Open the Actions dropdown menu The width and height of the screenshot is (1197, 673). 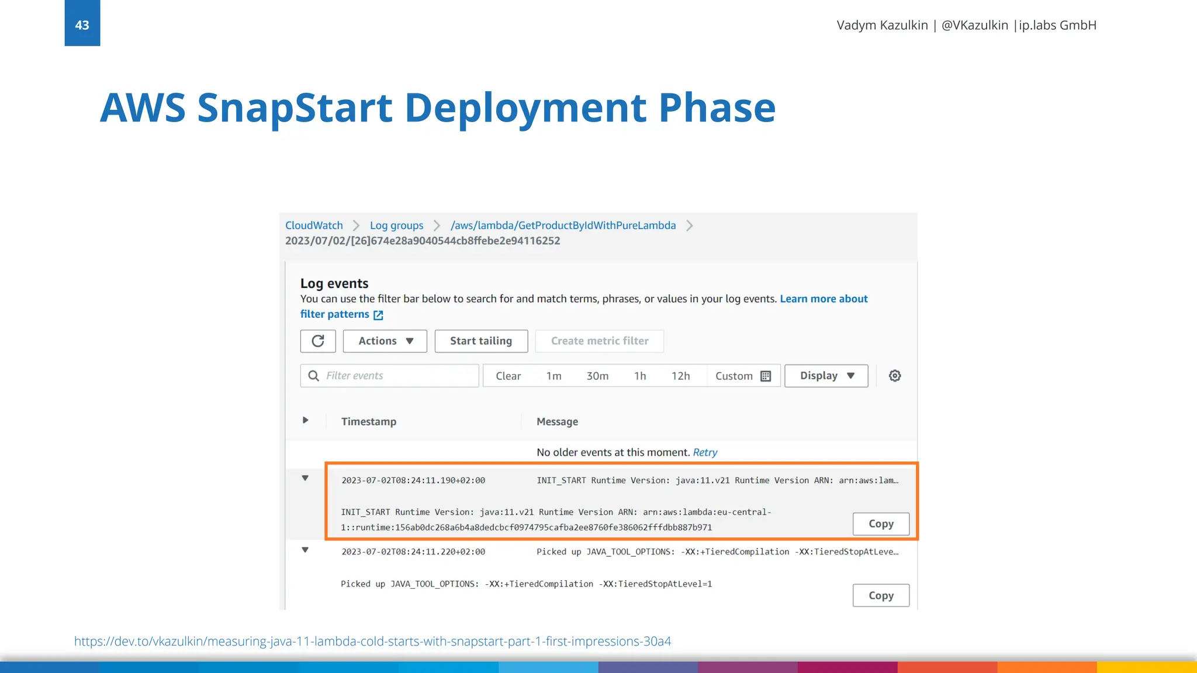point(385,341)
